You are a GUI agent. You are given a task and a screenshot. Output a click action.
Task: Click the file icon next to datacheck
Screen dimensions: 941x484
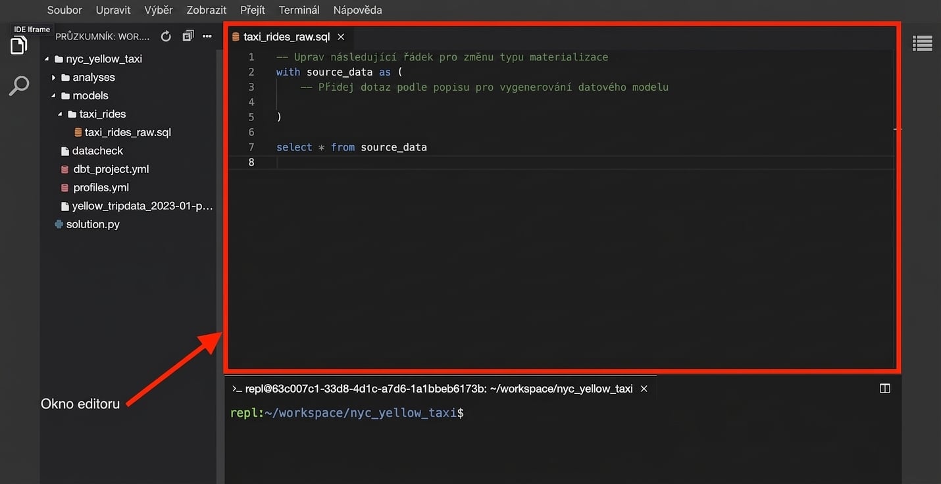pos(64,151)
